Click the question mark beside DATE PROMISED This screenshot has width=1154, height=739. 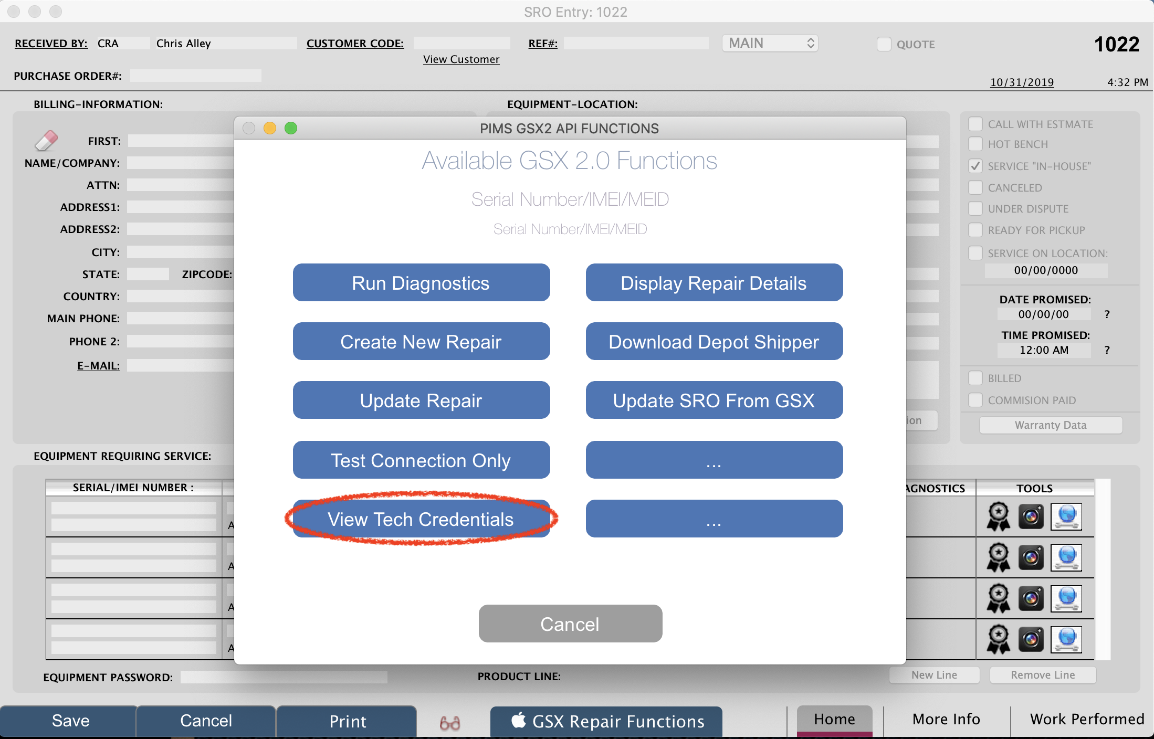tap(1107, 314)
